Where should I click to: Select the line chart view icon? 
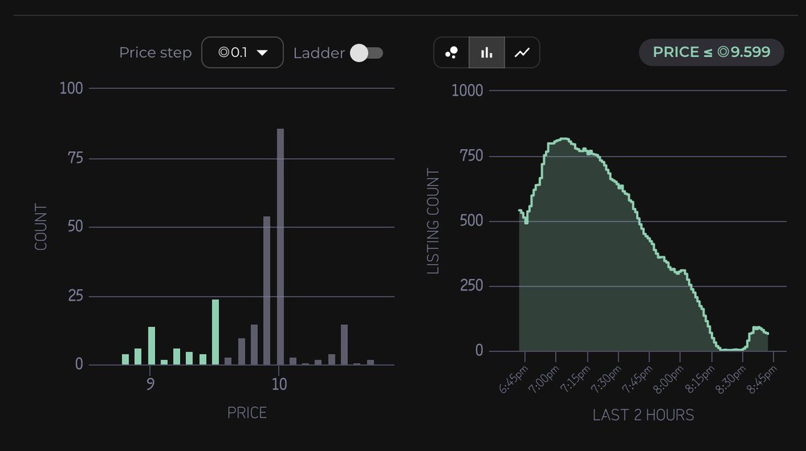pyautogui.click(x=522, y=52)
